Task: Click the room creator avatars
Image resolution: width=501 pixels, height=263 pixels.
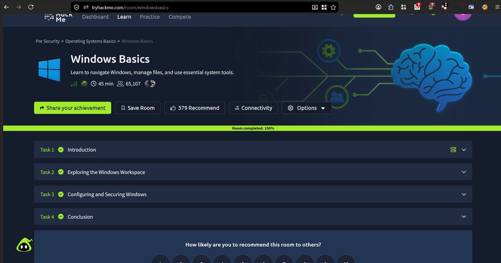Action: pyautogui.click(x=150, y=84)
